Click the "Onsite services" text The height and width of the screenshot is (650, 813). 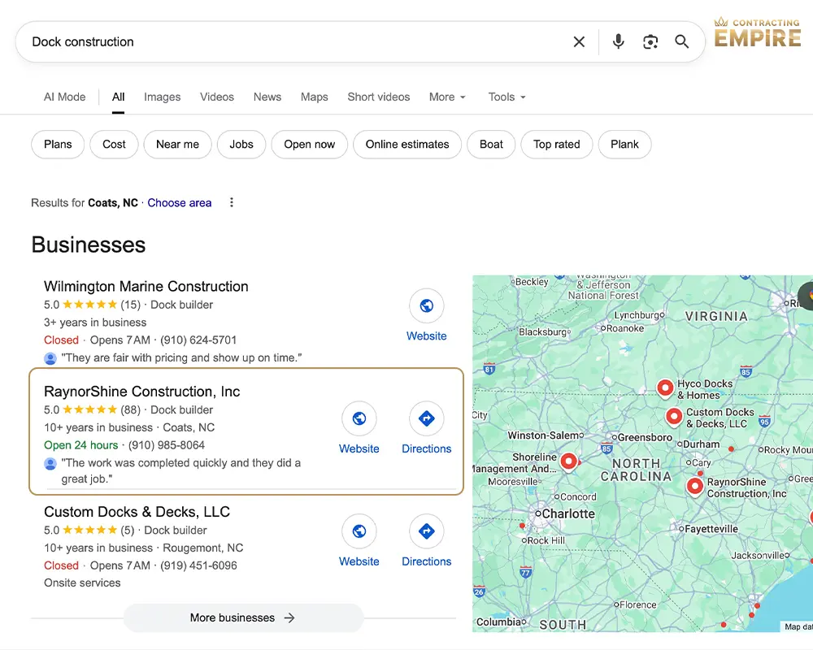82,583
